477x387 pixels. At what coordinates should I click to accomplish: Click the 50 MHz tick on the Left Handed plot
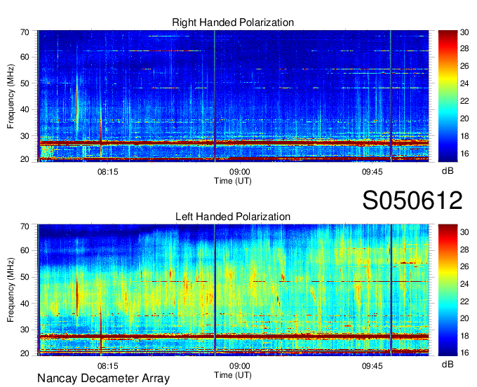tap(25, 277)
